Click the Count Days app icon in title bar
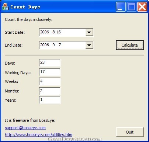This screenshot has width=149, height=142. click(x=5, y=7)
